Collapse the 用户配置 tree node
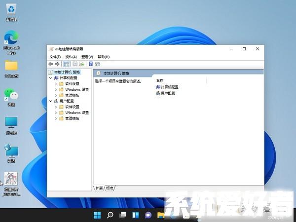 coord(50,101)
